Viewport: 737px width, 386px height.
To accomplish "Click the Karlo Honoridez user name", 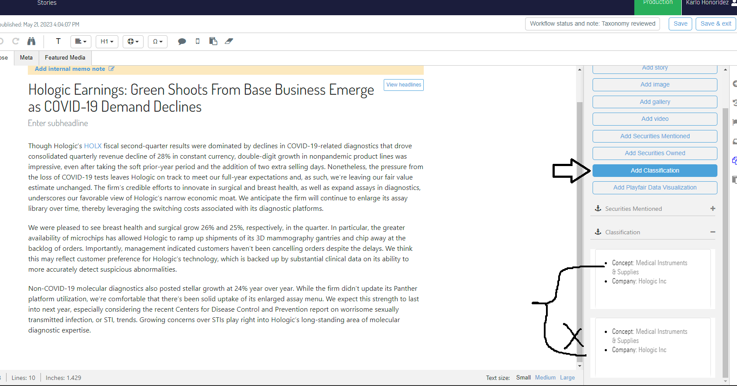I will pyautogui.click(x=707, y=3).
